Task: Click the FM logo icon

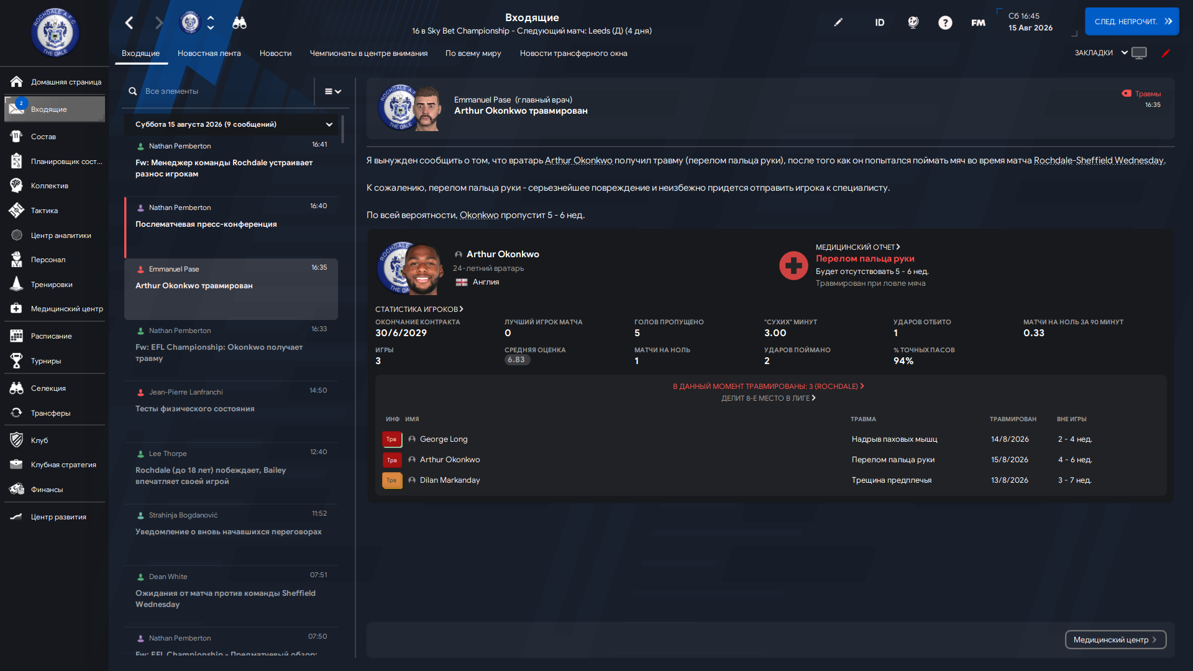Action: [978, 23]
